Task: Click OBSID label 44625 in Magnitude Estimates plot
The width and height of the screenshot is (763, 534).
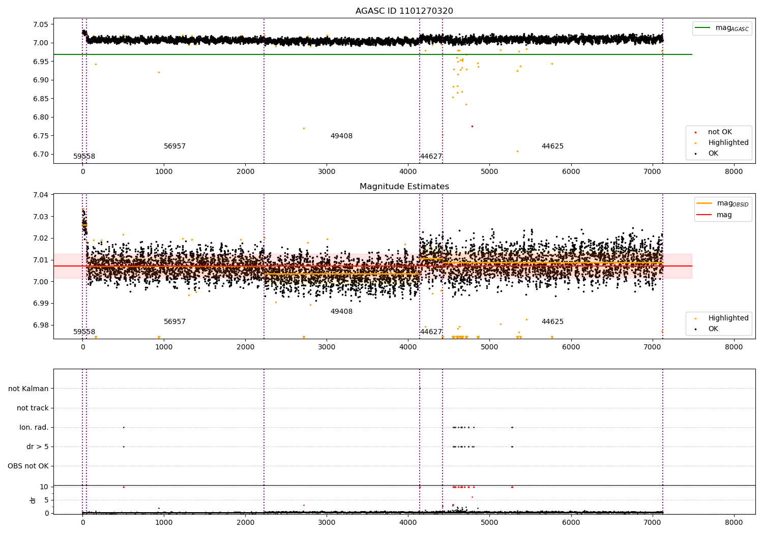Action: click(x=552, y=322)
